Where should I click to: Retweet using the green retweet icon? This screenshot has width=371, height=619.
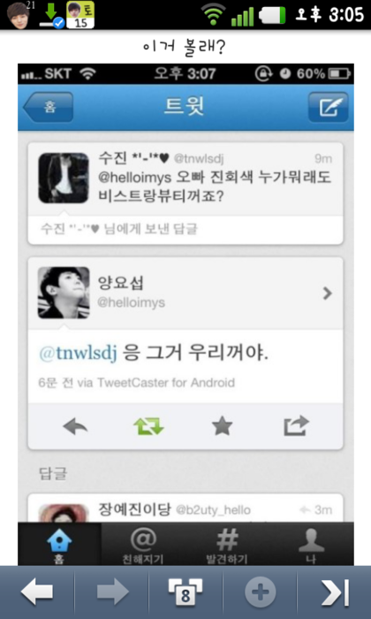coord(148,427)
